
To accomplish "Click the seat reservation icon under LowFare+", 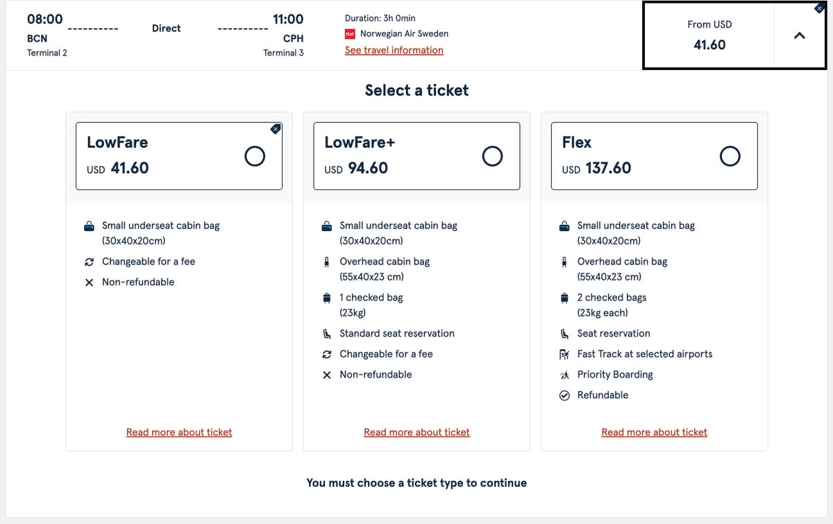I will click(x=326, y=333).
